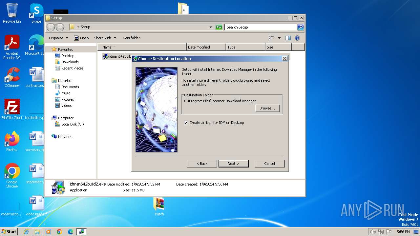The image size is (420, 236).
Task: Open Downloads in navigation pane
Action: pos(70,62)
